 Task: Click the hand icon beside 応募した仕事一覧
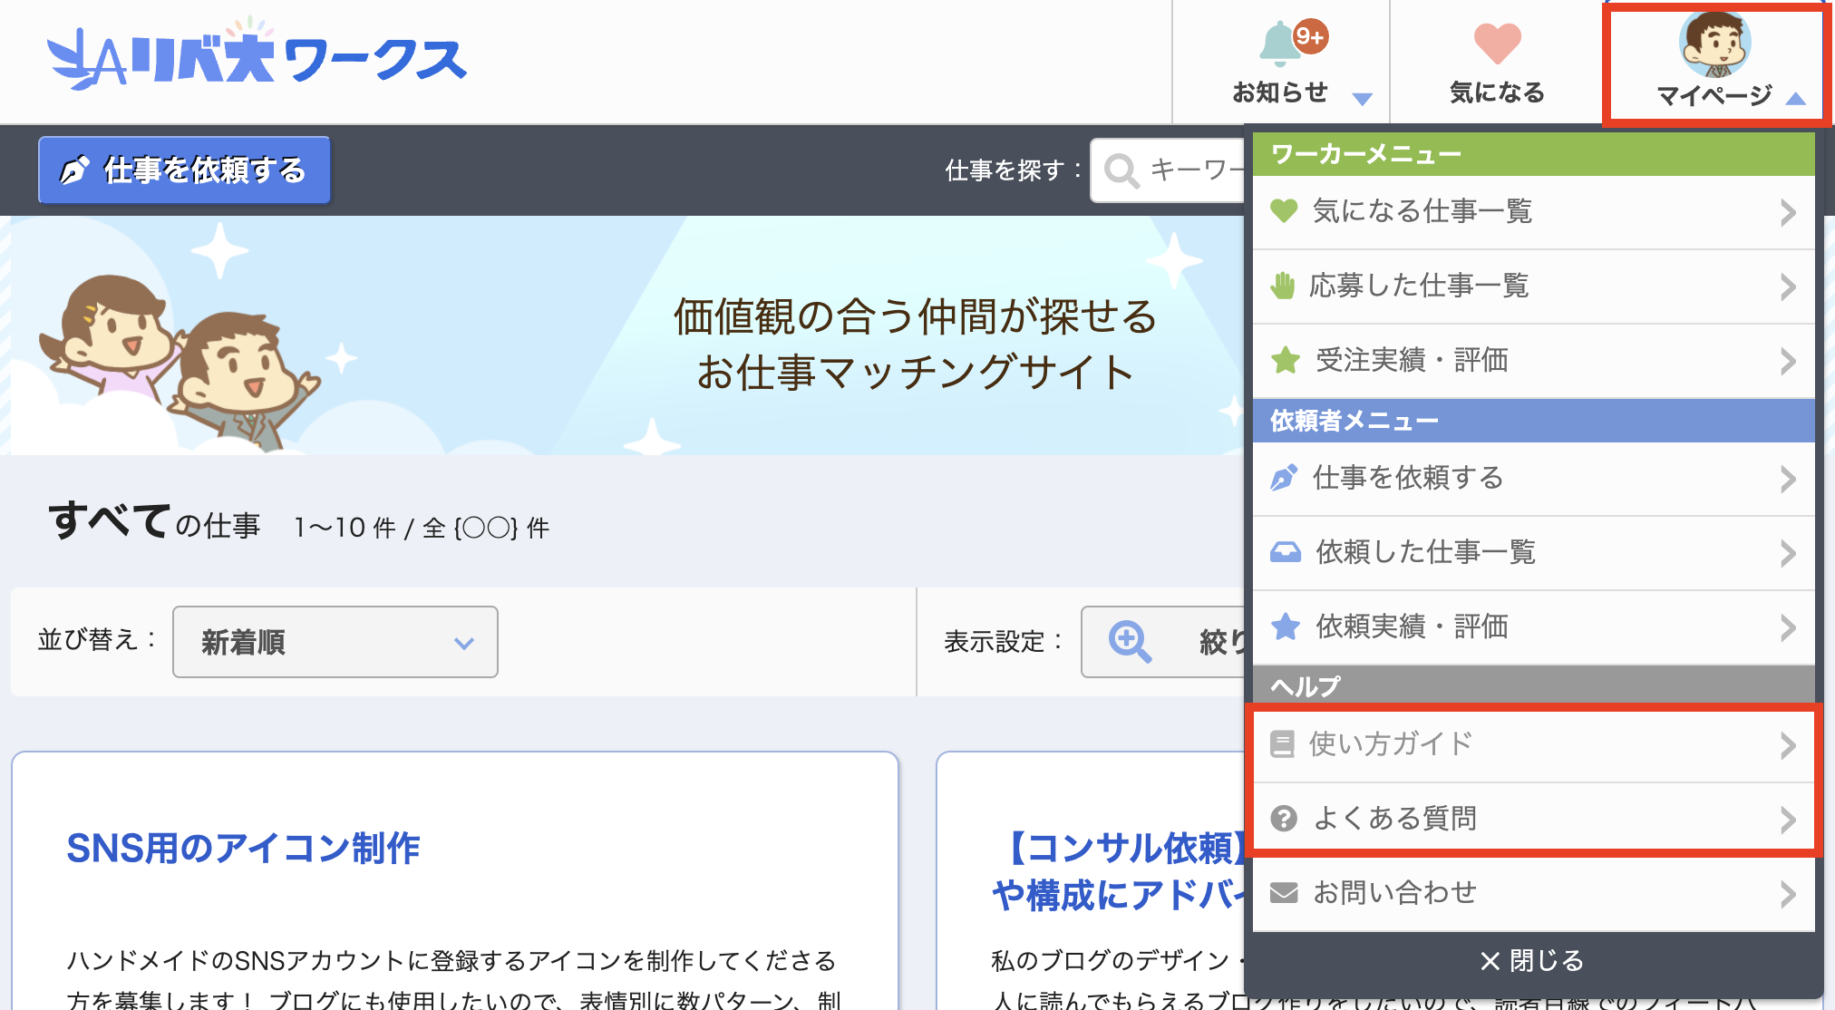coord(1283,286)
